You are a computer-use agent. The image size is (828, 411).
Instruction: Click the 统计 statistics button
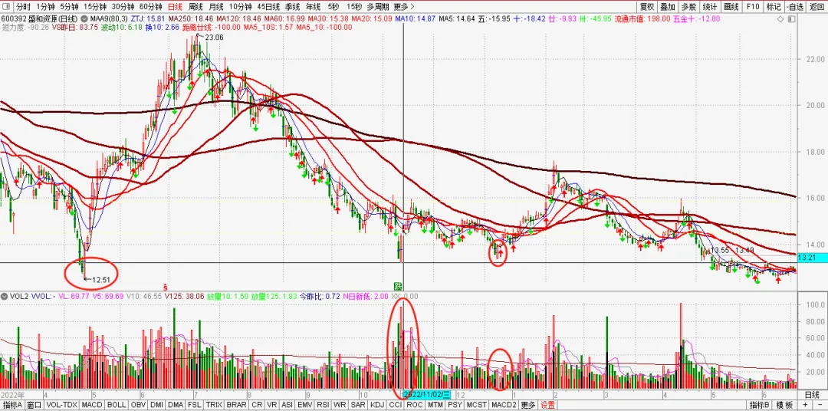tap(710, 7)
